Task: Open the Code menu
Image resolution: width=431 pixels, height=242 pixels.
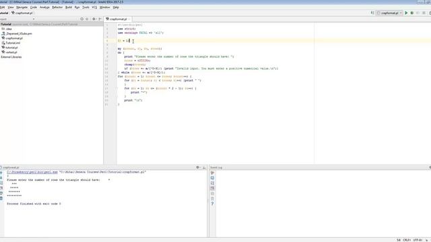Action: (34, 7)
